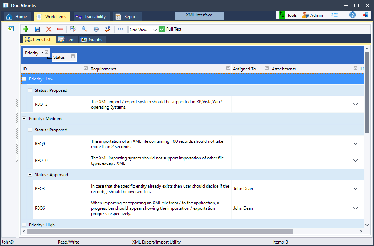Toggle the Status sort order arrow
The width and height of the screenshot is (374, 246).
coord(68,57)
